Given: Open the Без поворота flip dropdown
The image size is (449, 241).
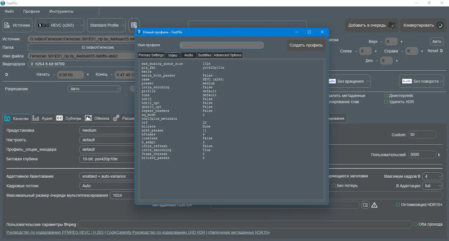Looking at the screenshot, I should [421, 81].
